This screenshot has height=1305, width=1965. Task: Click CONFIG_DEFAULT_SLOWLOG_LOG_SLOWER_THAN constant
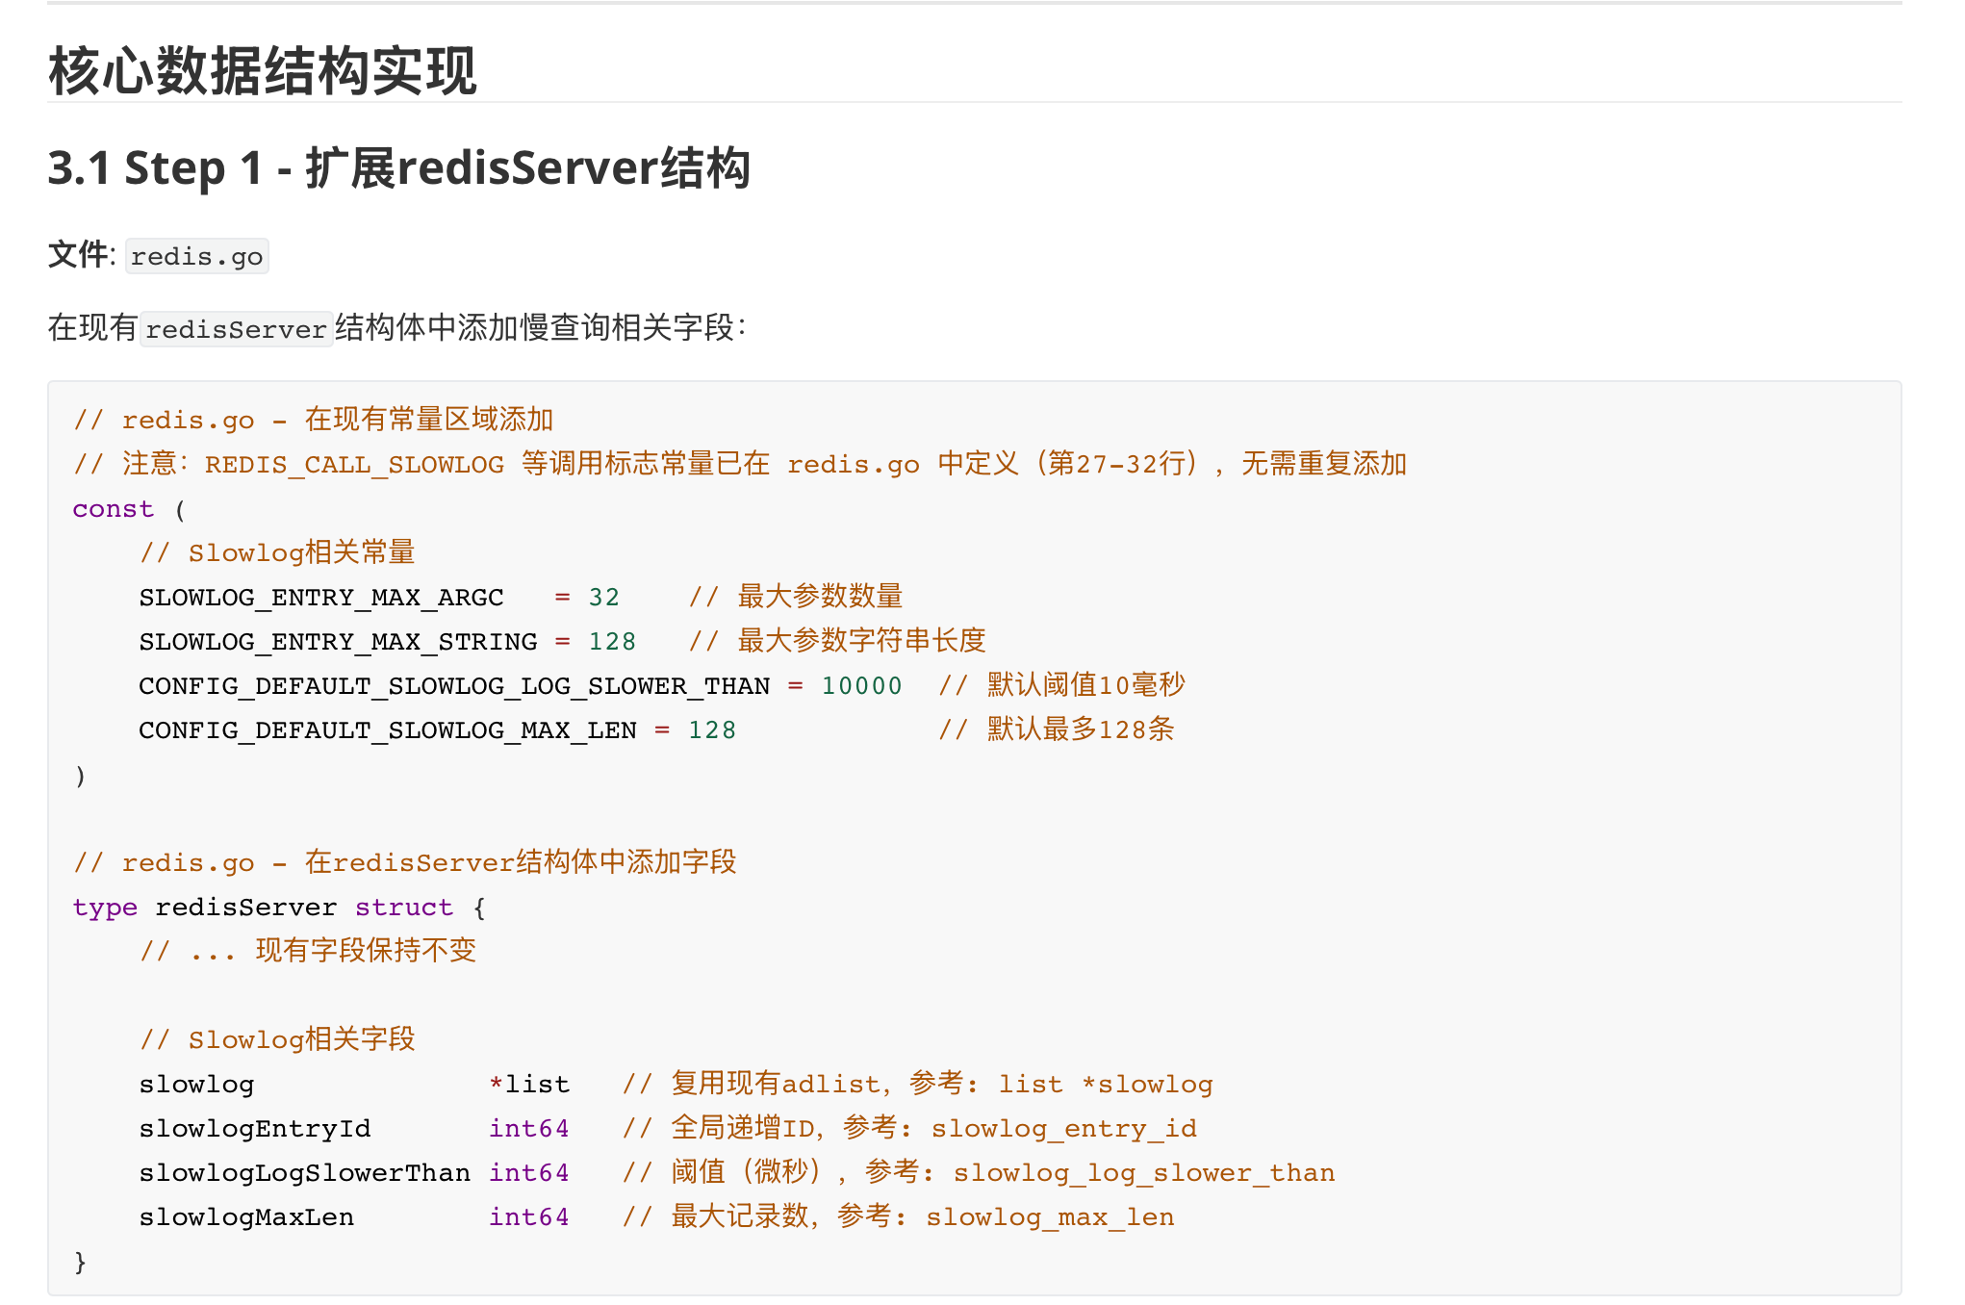point(453,686)
